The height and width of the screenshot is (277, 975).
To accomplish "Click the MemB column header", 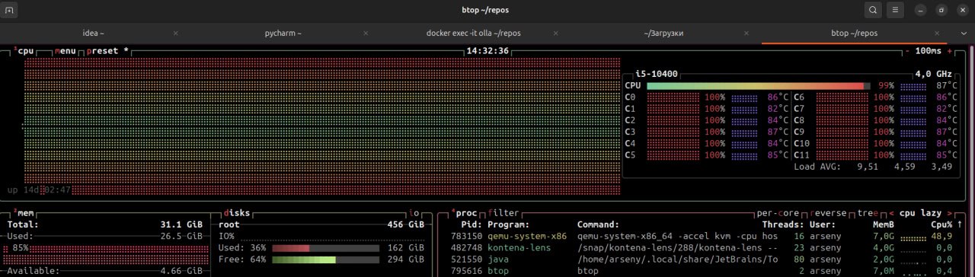I will coord(883,224).
